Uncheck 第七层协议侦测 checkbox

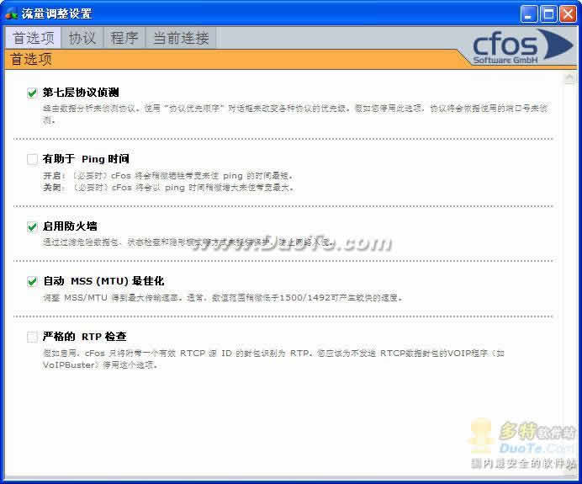[x=32, y=93]
